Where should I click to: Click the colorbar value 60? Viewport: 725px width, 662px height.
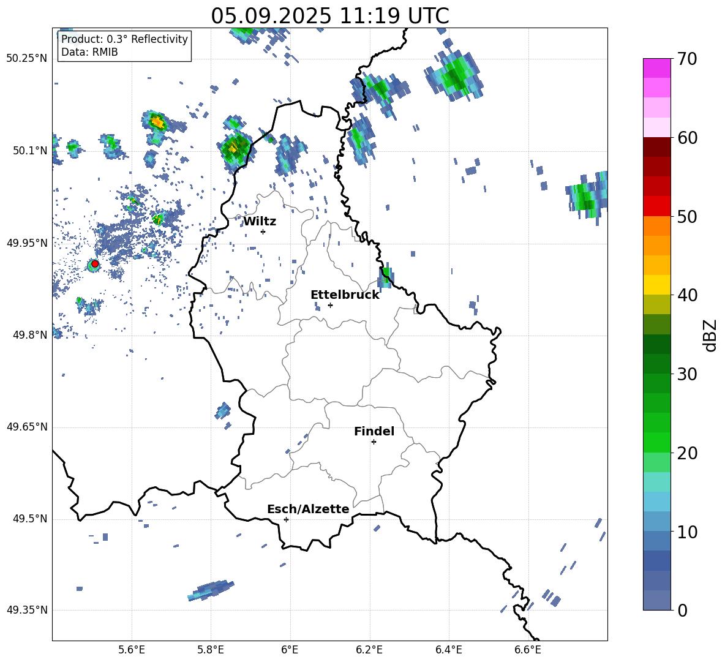coord(687,138)
